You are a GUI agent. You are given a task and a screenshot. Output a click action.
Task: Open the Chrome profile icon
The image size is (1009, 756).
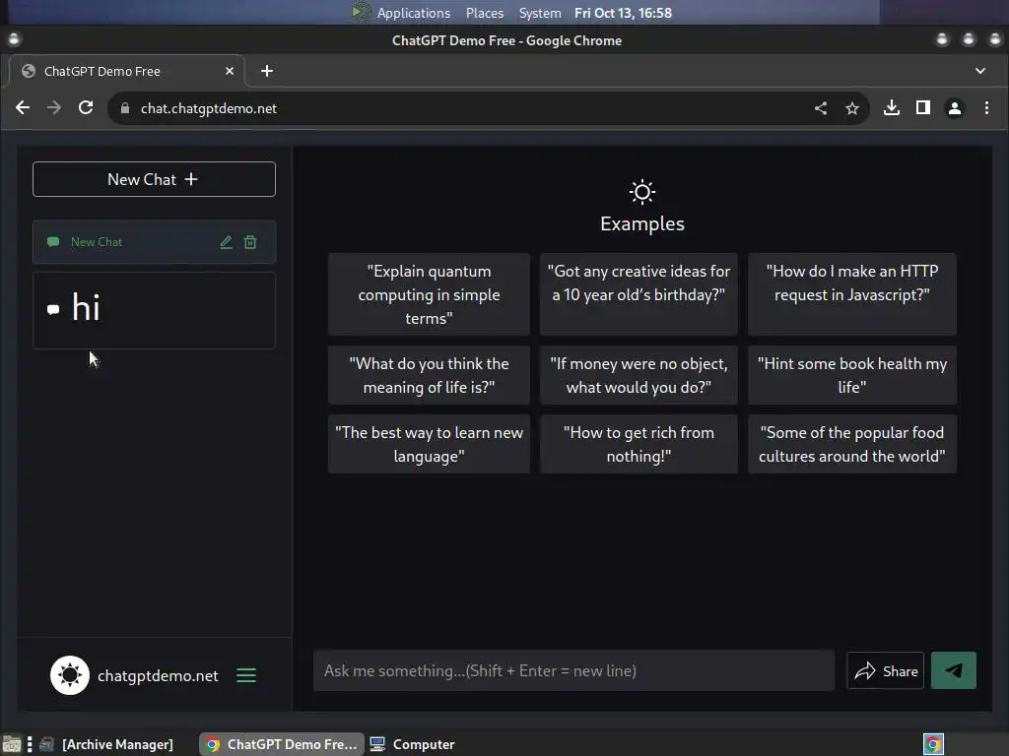[x=954, y=108]
